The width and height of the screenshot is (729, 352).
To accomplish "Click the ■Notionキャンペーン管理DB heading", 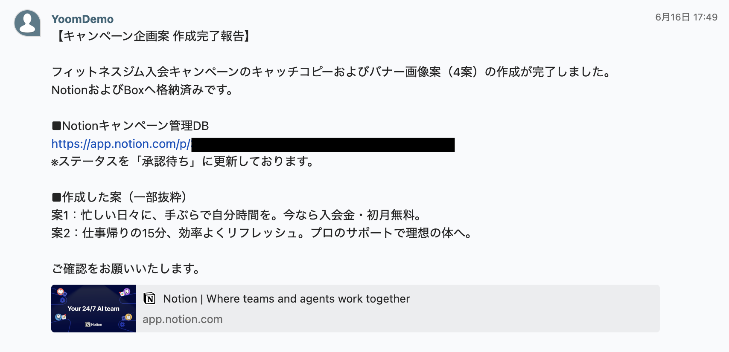I will (x=130, y=126).
